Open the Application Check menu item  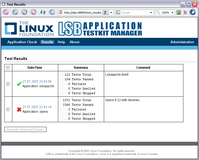point(22,42)
